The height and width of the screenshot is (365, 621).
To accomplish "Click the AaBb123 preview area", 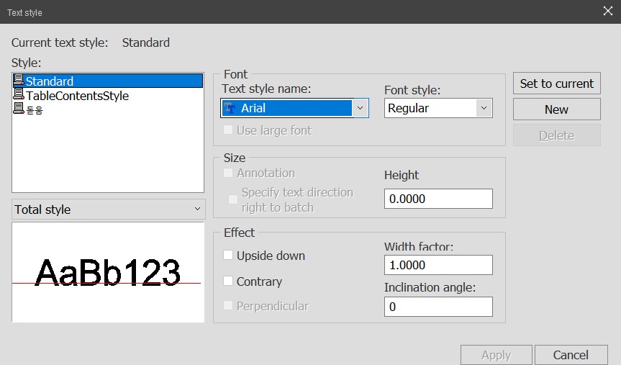I will 108,272.
